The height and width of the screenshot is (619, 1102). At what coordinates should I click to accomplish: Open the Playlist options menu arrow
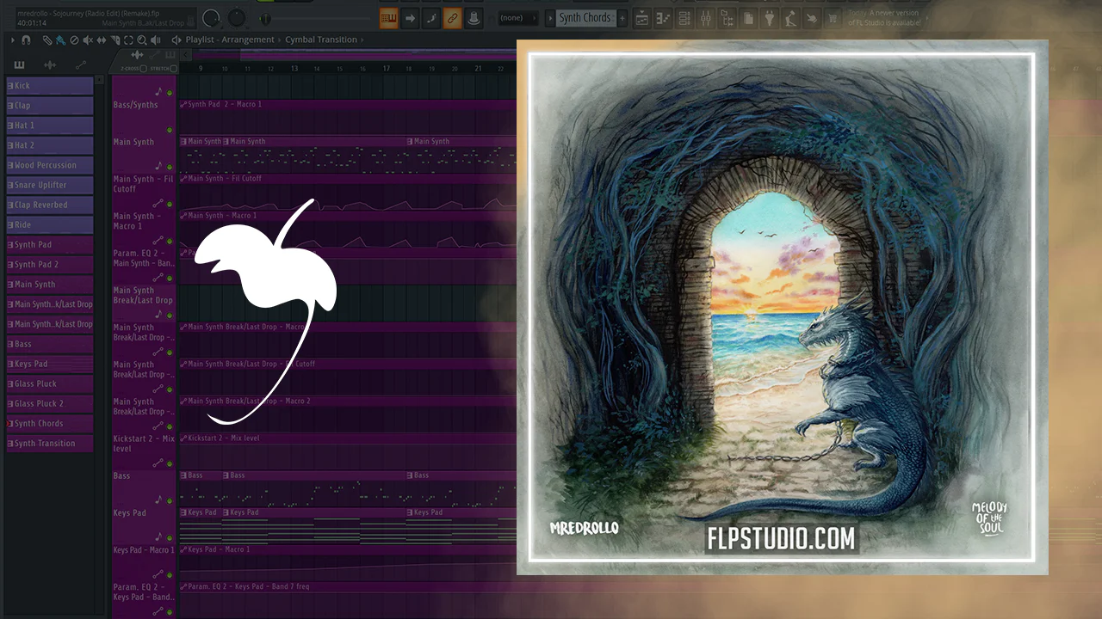coord(14,40)
